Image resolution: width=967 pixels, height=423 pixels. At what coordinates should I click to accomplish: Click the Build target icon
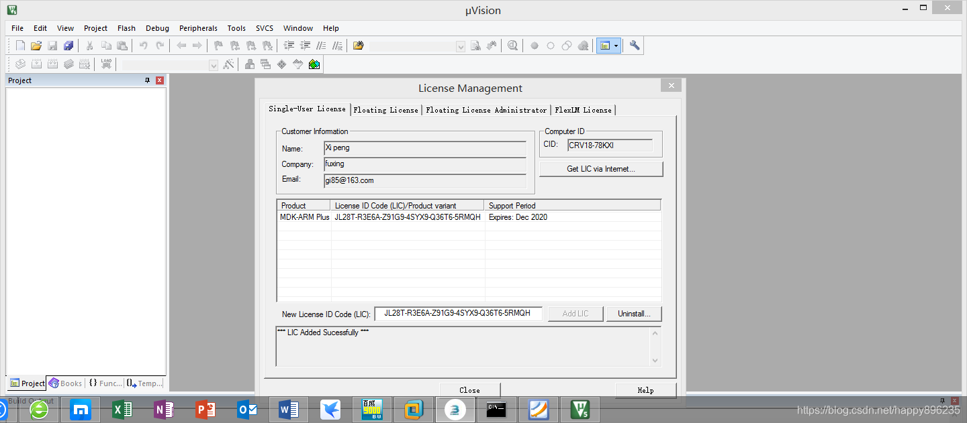(36, 64)
